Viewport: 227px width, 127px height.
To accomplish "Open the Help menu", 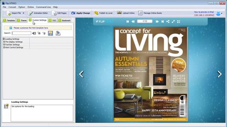I will coord(55,7).
